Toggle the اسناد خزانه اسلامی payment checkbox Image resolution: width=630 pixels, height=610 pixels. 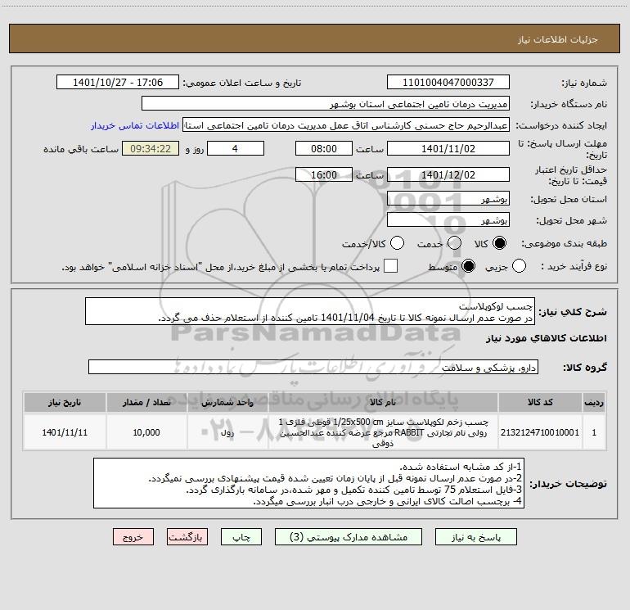point(390,266)
